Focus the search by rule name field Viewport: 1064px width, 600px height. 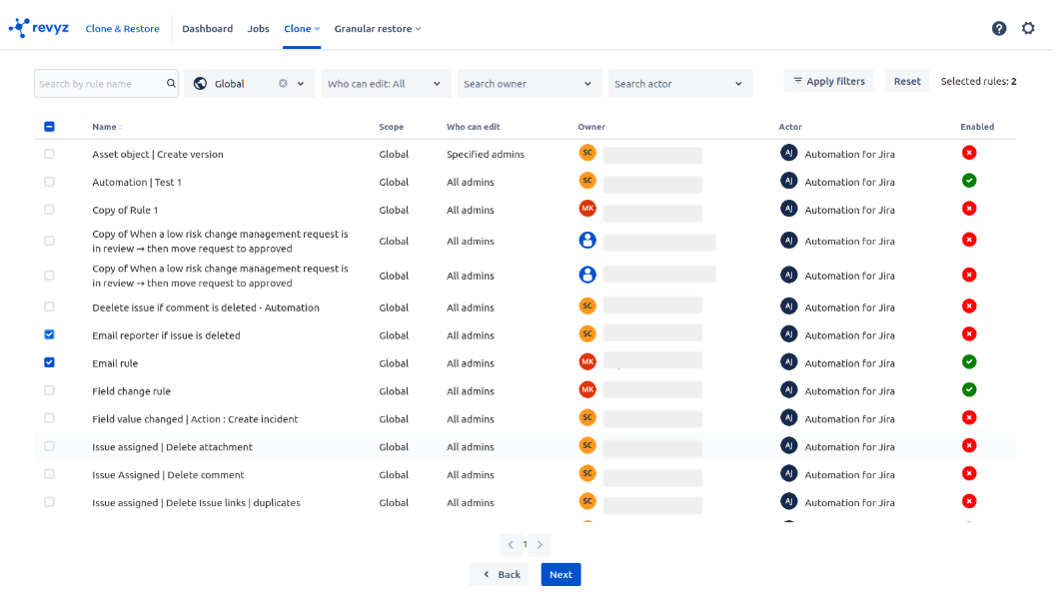(100, 84)
